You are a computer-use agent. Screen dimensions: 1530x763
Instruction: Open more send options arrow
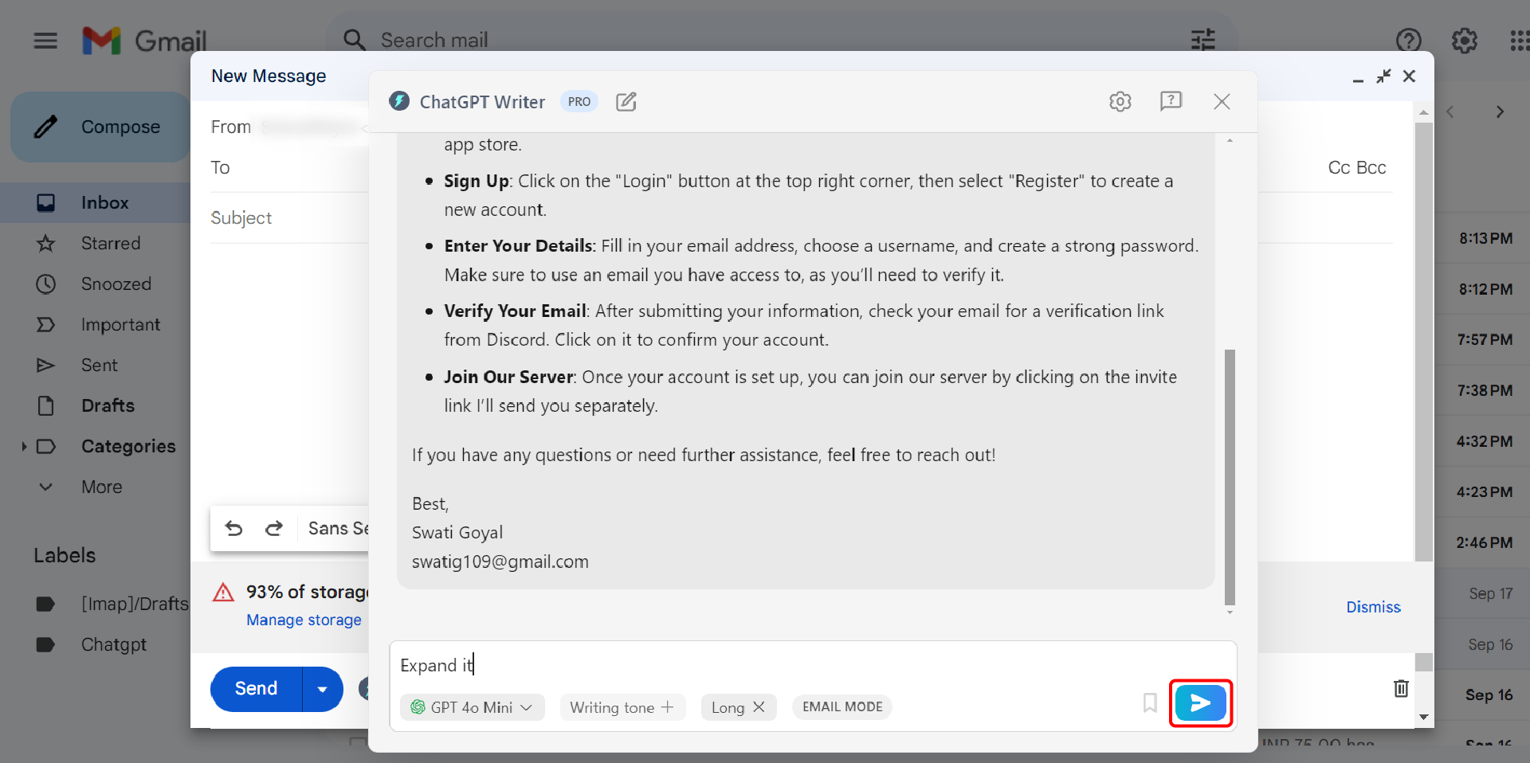(x=323, y=689)
